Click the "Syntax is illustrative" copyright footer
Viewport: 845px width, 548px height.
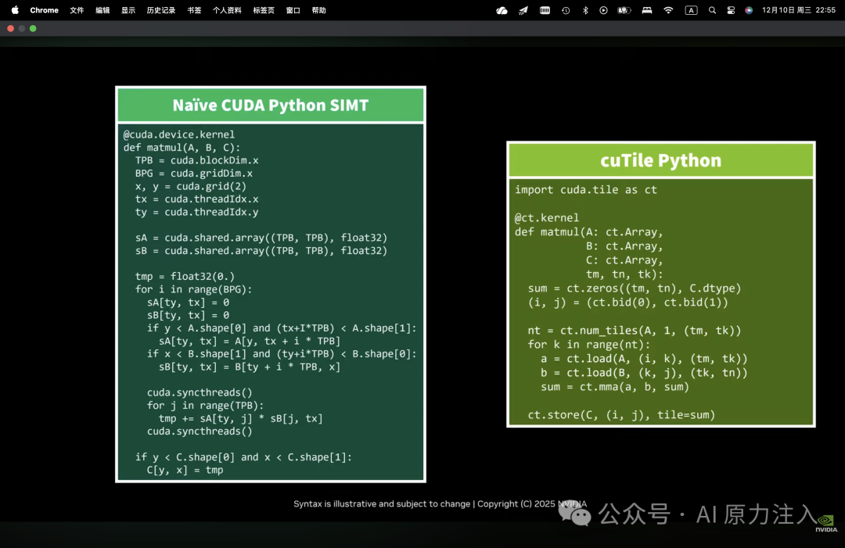tap(440, 504)
